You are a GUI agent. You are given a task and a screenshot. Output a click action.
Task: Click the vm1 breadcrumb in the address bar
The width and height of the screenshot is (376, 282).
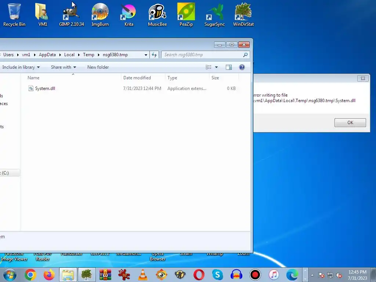click(x=26, y=55)
